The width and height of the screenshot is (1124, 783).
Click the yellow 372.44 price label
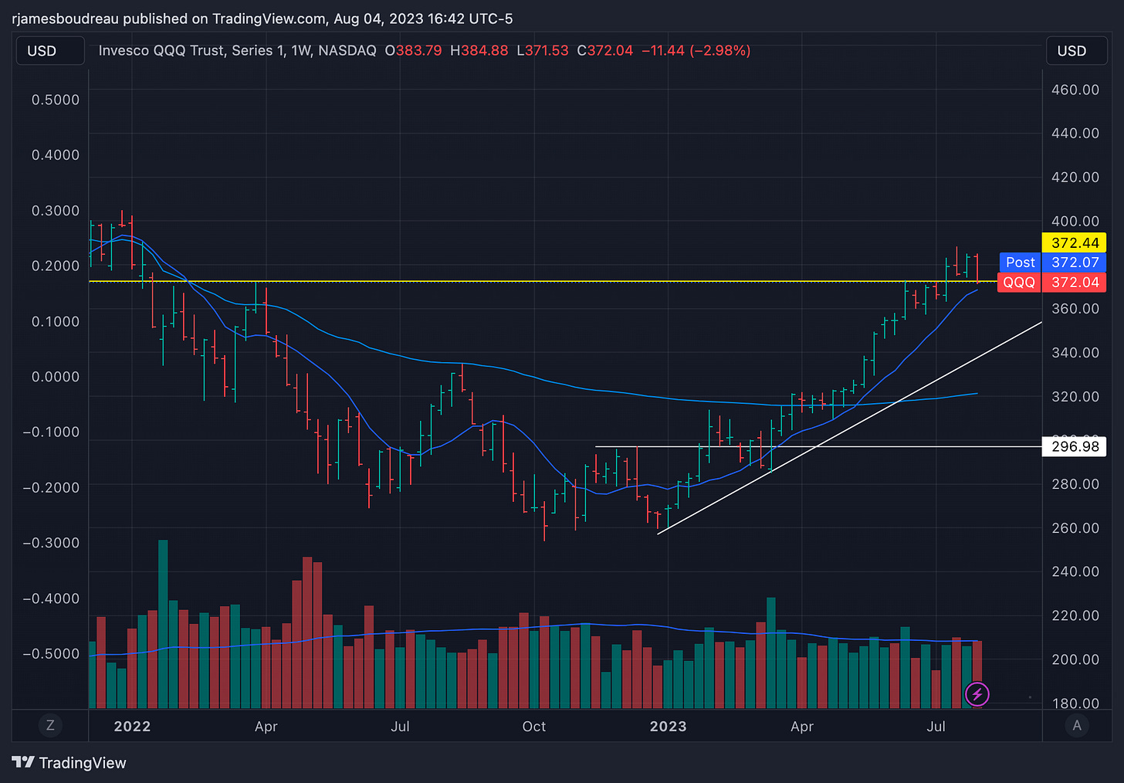click(x=1075, y=242)
